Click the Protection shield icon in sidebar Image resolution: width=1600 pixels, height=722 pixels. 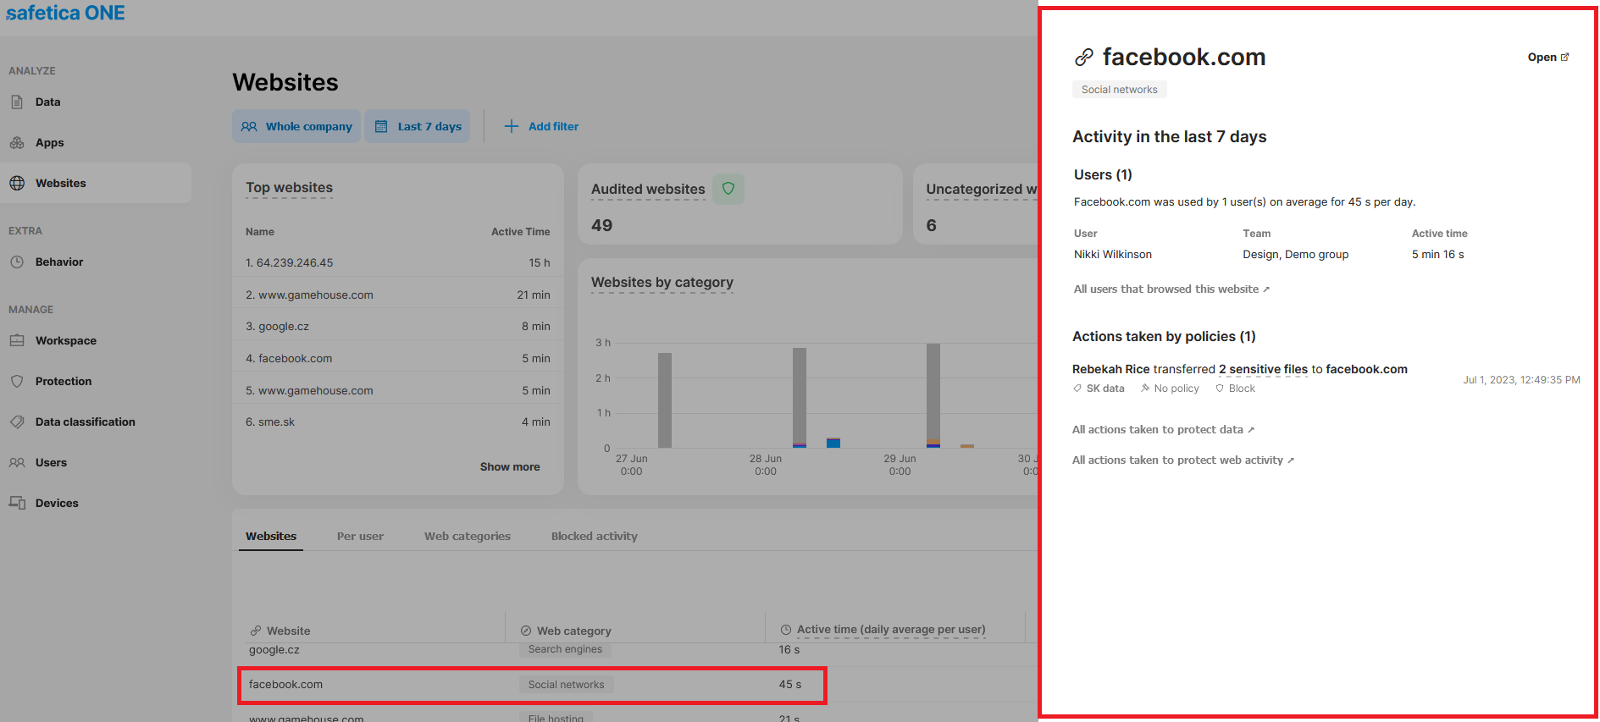(x=17, y=382)
